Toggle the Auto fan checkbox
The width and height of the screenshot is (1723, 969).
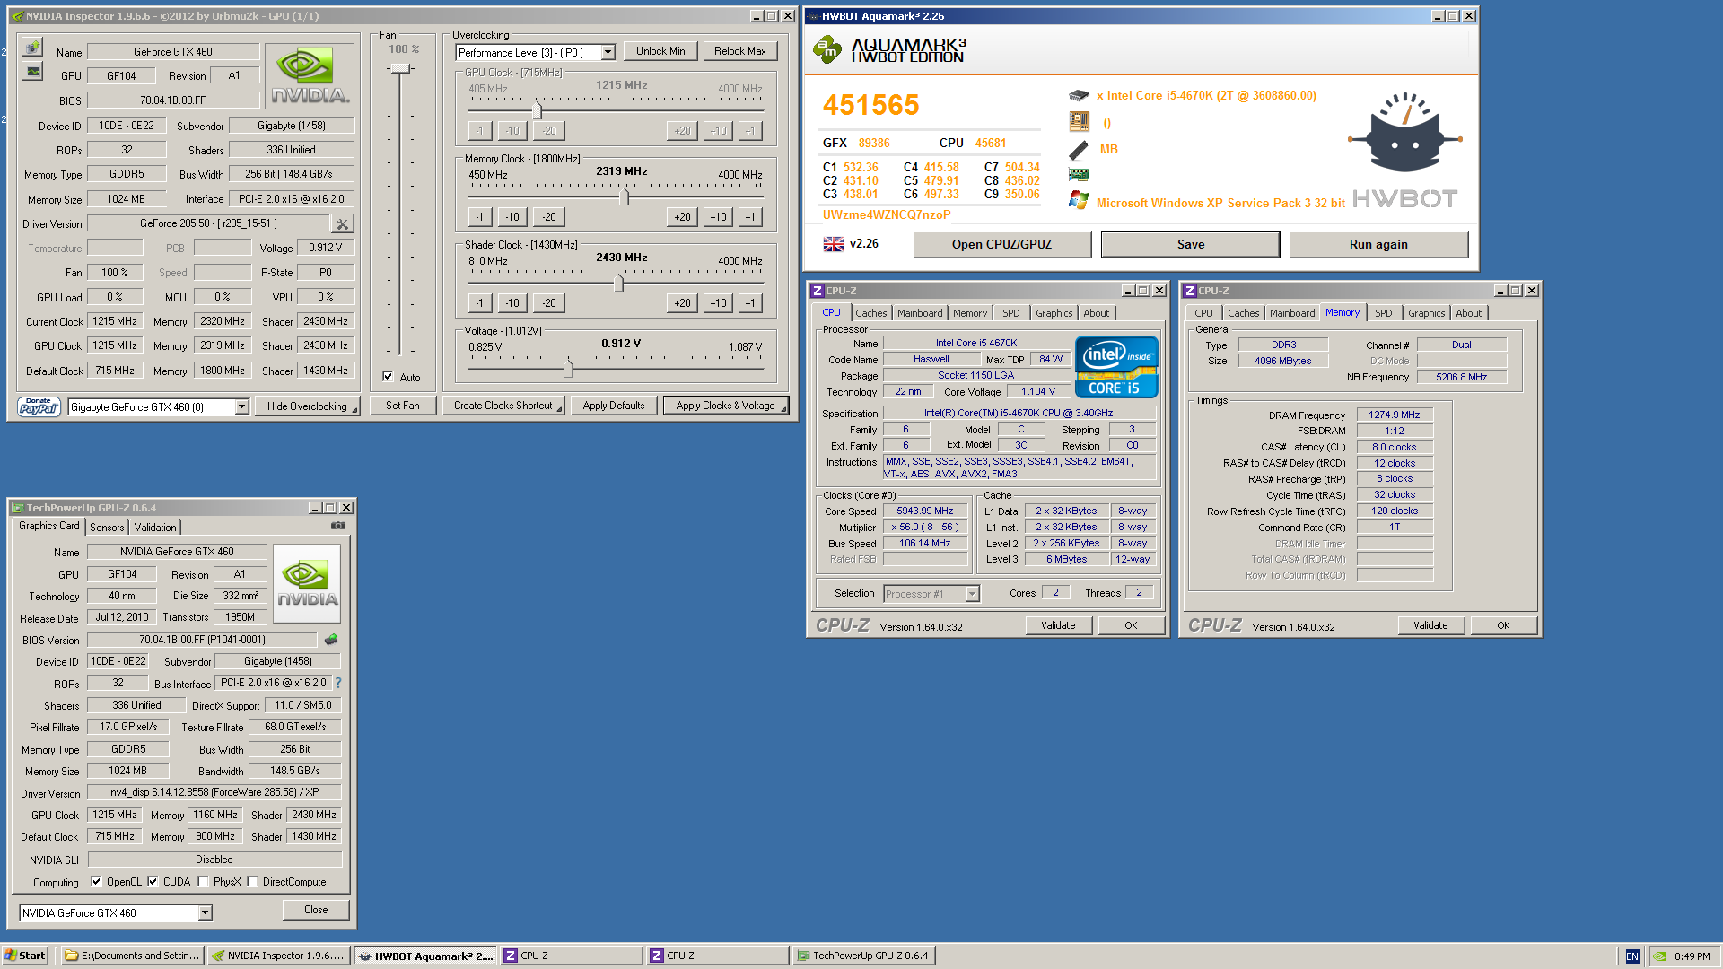(x=388, y=377)
